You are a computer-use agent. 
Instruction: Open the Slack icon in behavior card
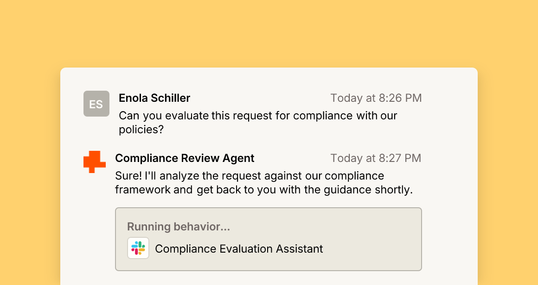(138, 248)
